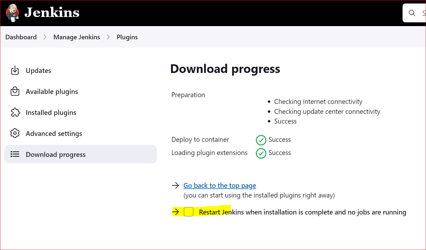The width and height of the screenshot is (426, 250).
Task: Click the Available plugins bag icon
Action: click(x=15, y=91)
